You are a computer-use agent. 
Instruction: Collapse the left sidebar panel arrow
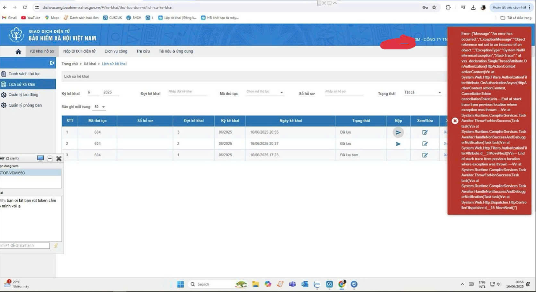pyautogui.click(x=52, y=63)
